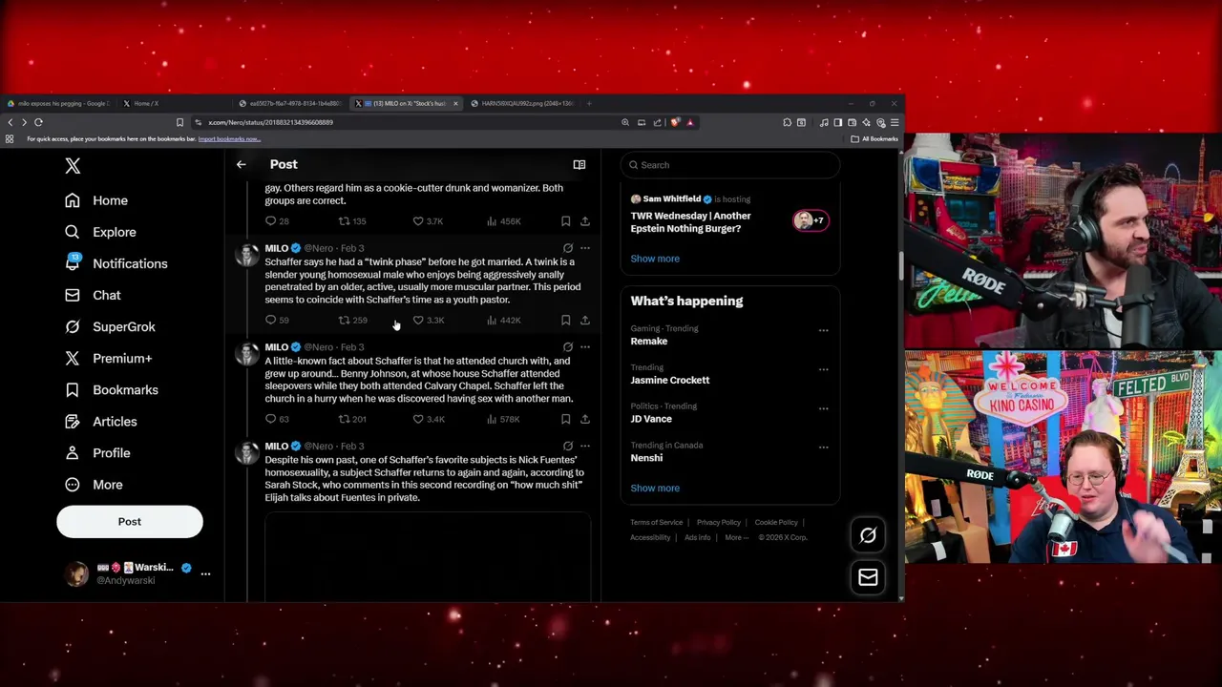The image size is (1222, 687).
Task: Open more options on Benny Johnson tweet
Action: pyautogui.click(x=585, y=347)
